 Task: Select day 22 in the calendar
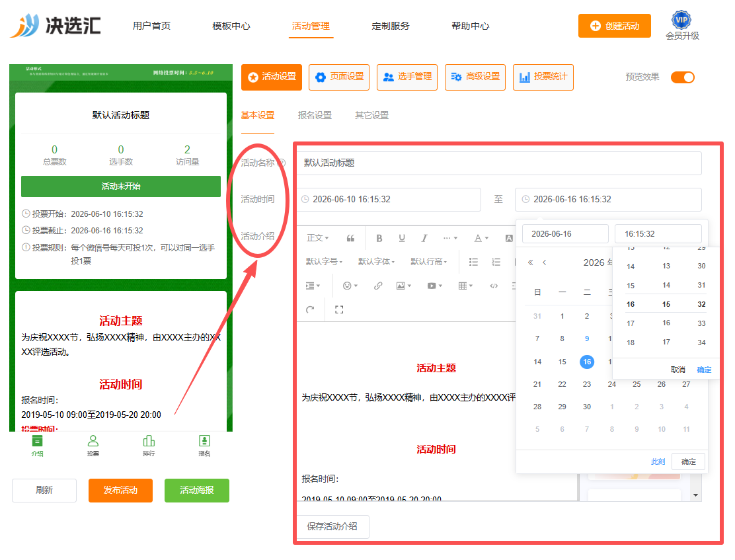562,384
